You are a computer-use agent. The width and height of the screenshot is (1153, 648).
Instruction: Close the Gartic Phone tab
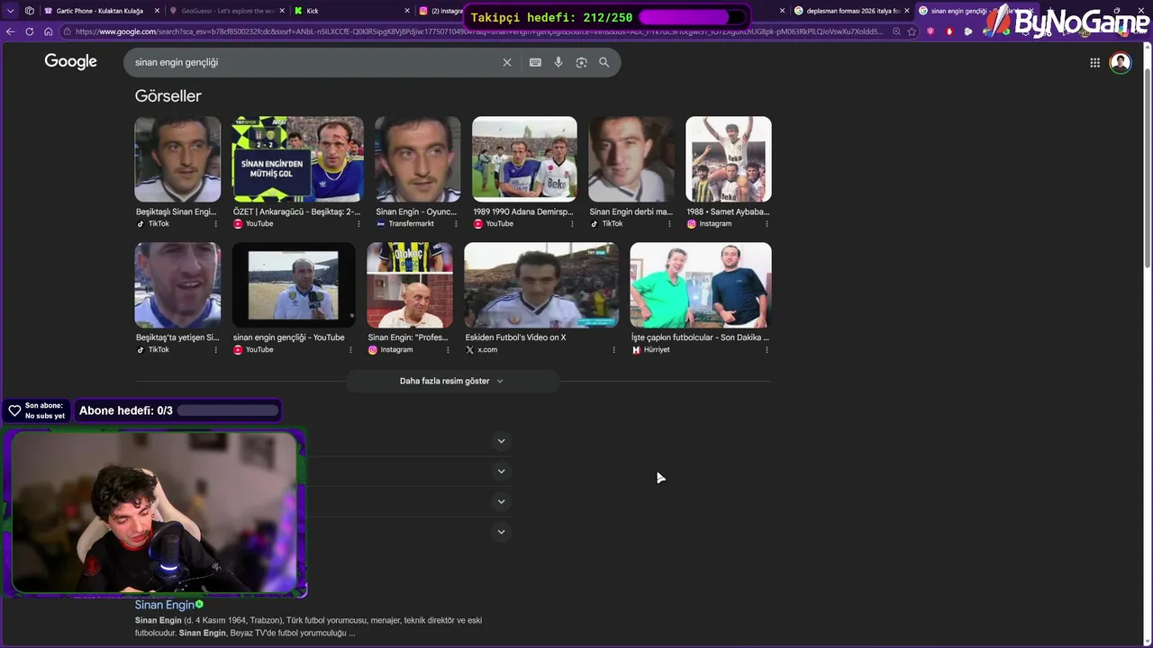click(x=157, y=11)
